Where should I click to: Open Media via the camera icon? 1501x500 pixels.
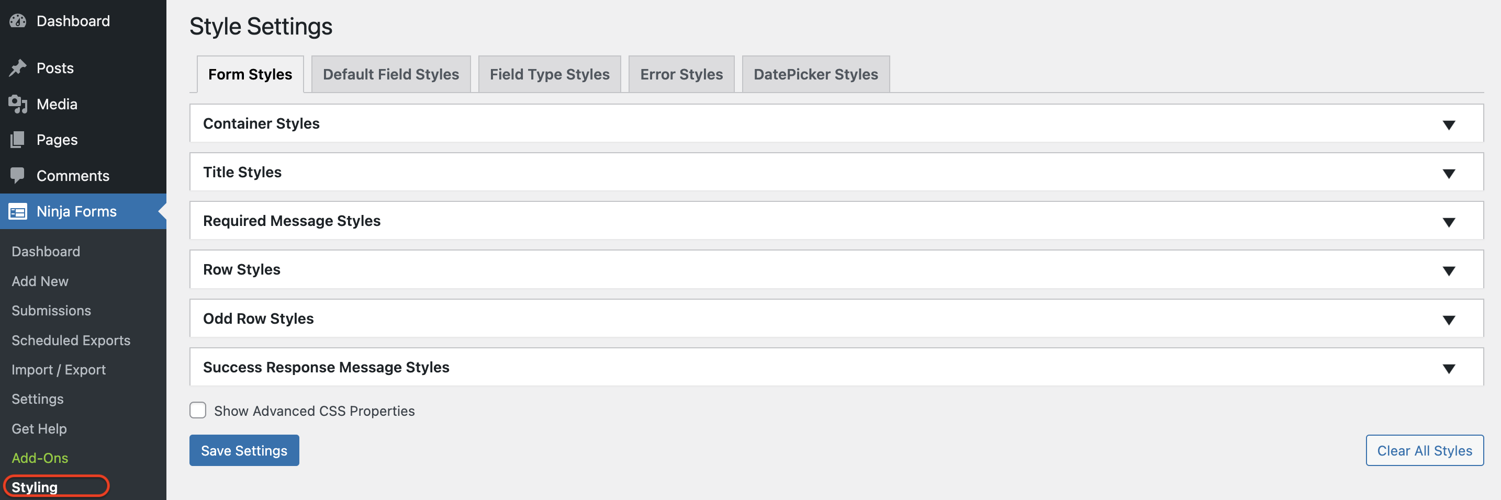click(18, 104)
